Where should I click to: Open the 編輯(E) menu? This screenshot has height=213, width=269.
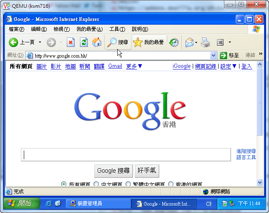click(x=39, y=29)
